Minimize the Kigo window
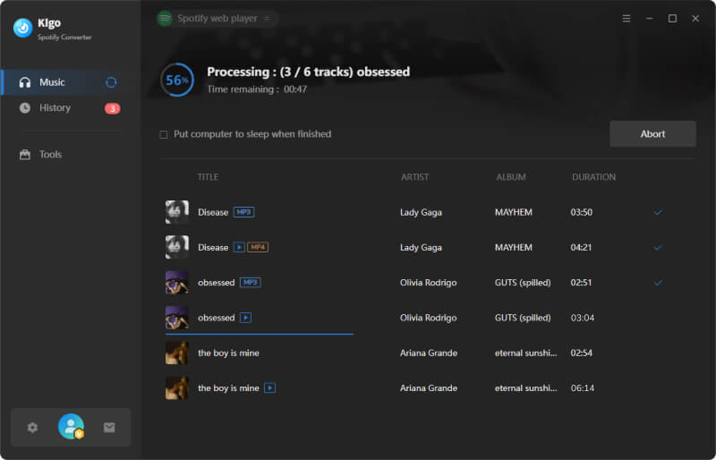Screen dimensions: 716x460 650,18
